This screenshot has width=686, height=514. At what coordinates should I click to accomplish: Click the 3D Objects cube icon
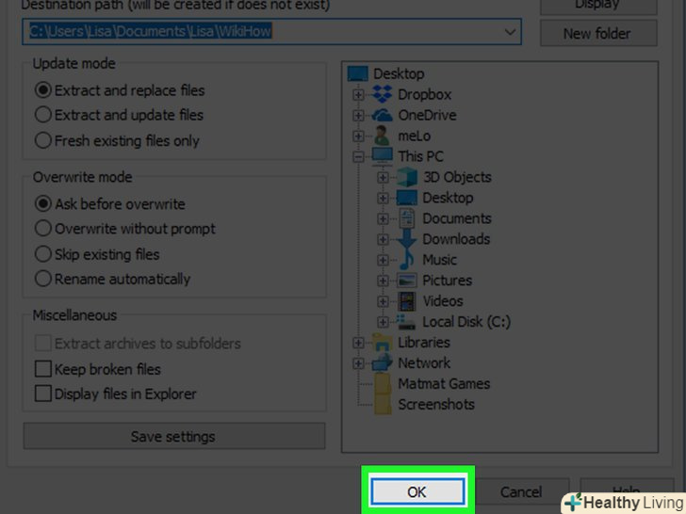pyautogui.click(x=406, y=177)
